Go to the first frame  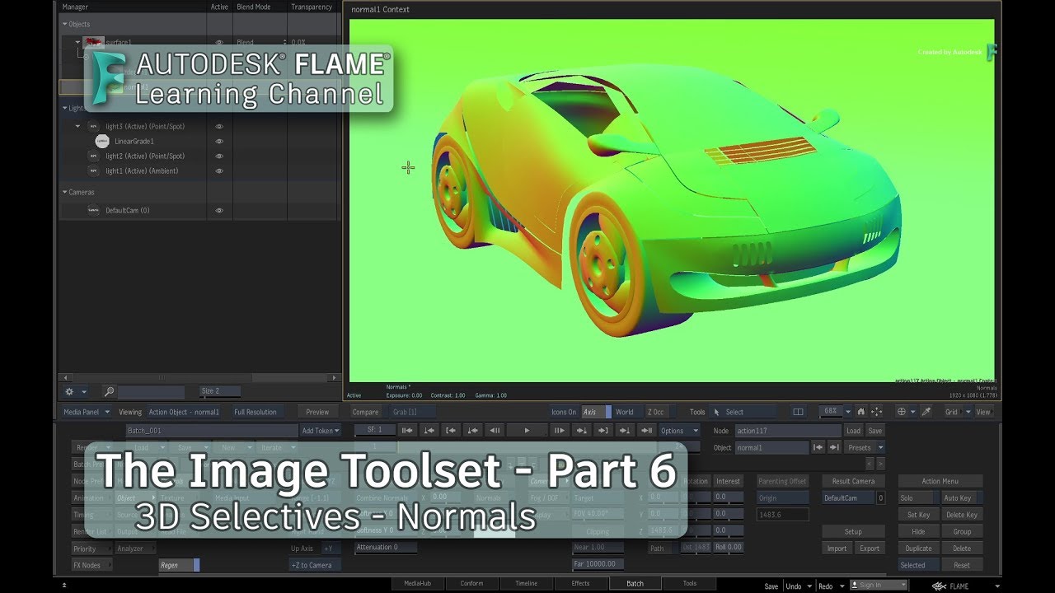point(406,430)
